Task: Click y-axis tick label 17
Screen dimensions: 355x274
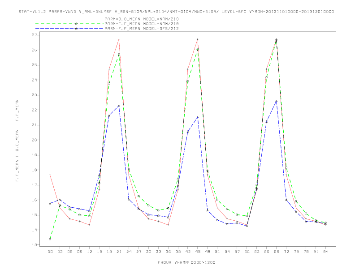Action: pyautogui.click(x=35, y=185)
